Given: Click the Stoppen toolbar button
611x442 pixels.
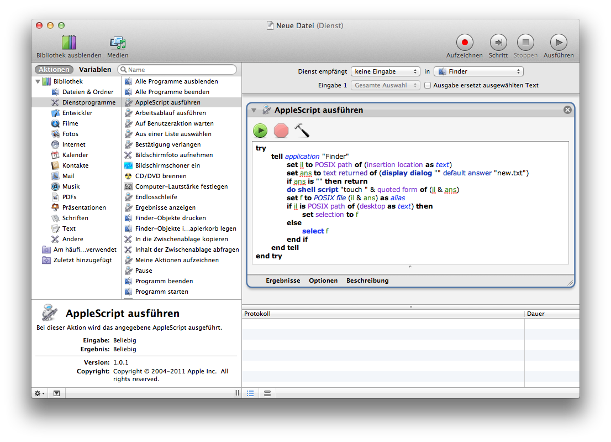Looking at the screenshot, I should (x=526, y=46).
